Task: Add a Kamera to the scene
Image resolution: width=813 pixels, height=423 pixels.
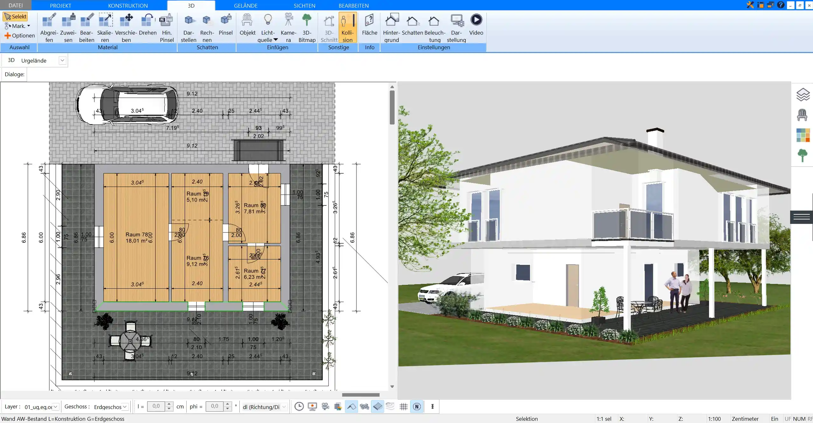Action: 288,28
